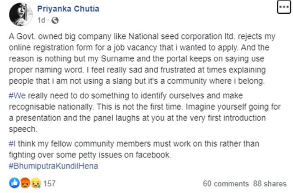Viewport: 293px width, 193px height.
Task: Click the paragraph mentioning National seed corporation
Action: [x=142, y=59]
